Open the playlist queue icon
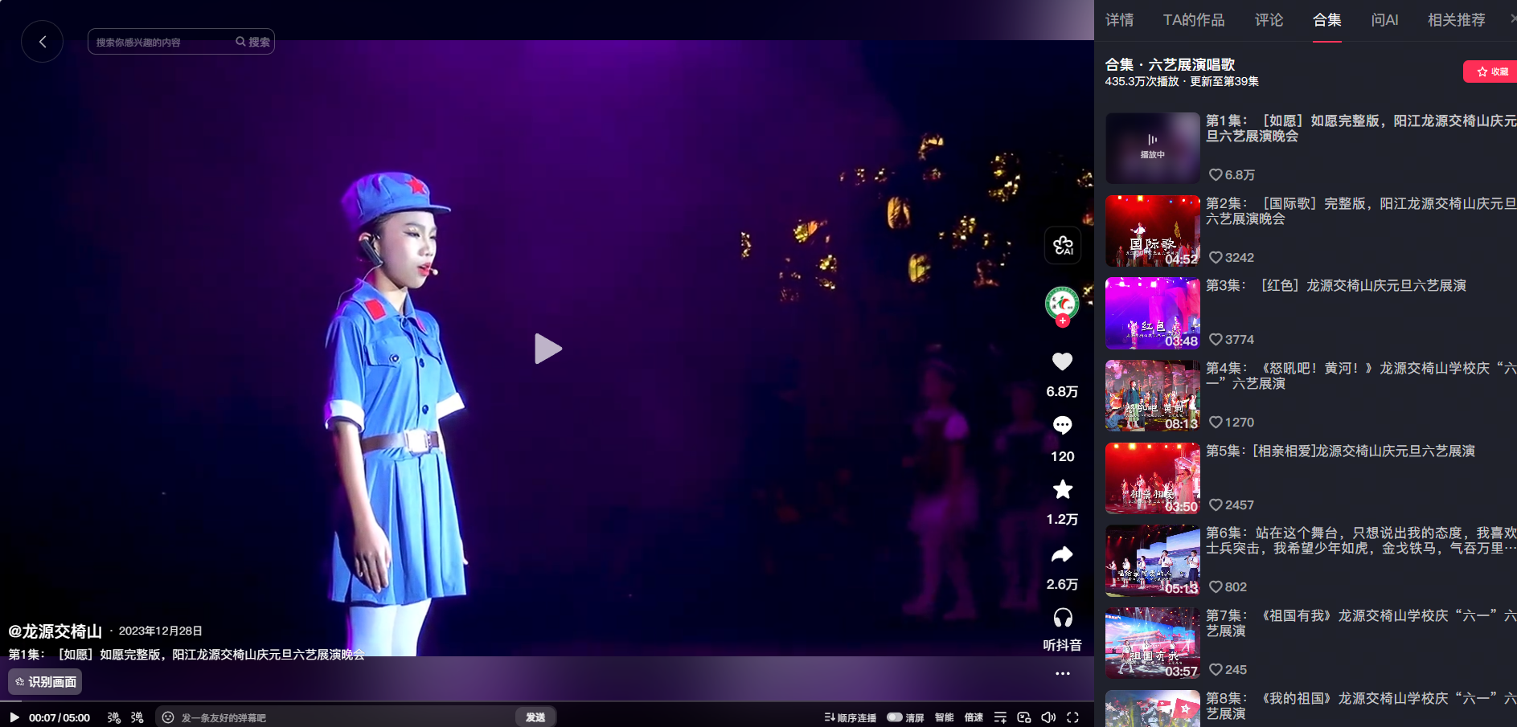 tap(1000, 717)
